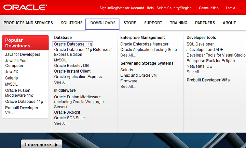Open the Solutions menu
This screenshot has height=148, width=246.
72,23
